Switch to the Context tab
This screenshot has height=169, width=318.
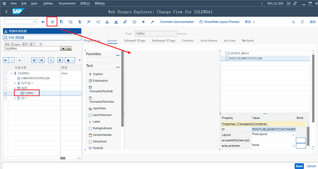tap(188, 40)
